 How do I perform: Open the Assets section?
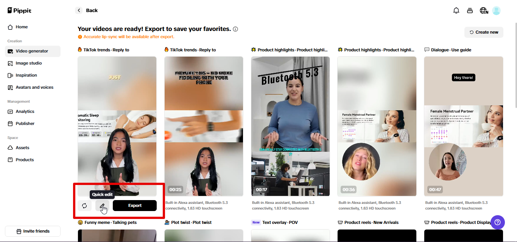coord(23,148)
